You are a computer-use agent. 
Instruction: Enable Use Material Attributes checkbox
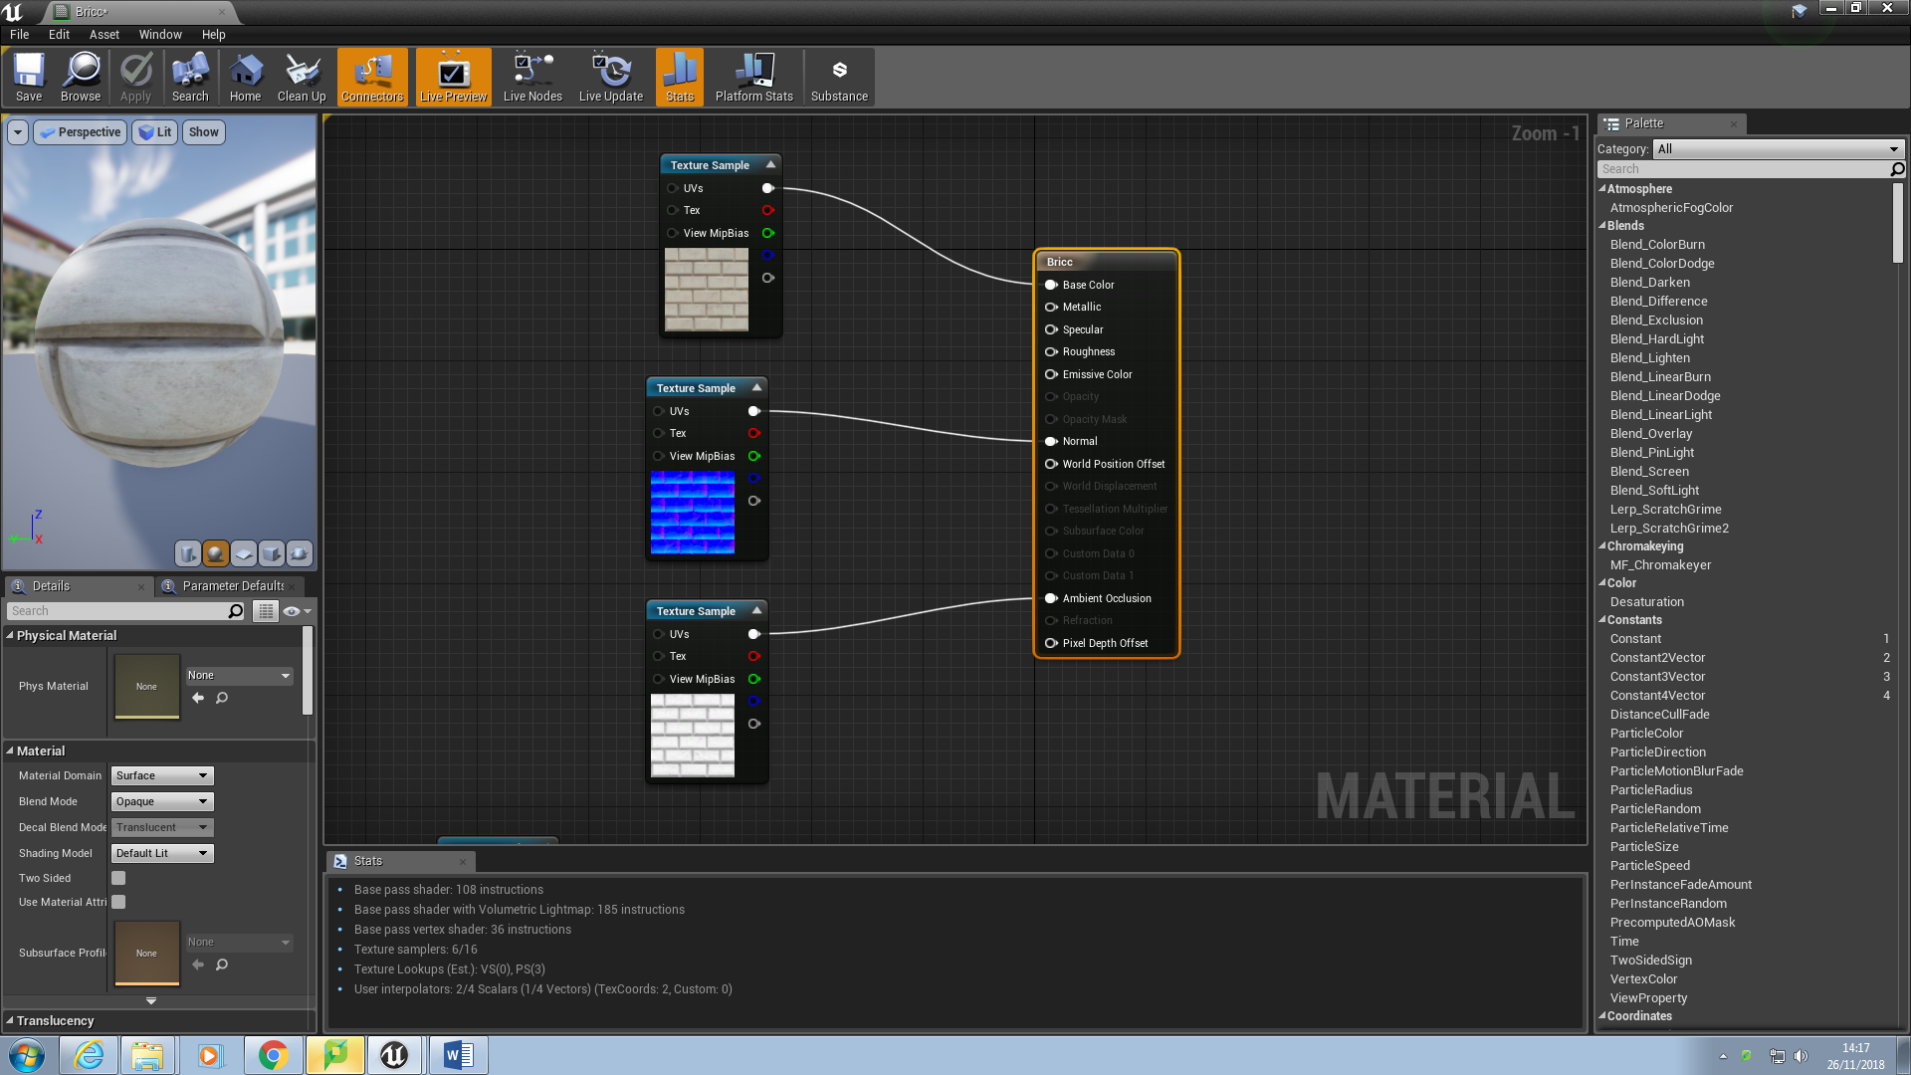click(118, 902)
